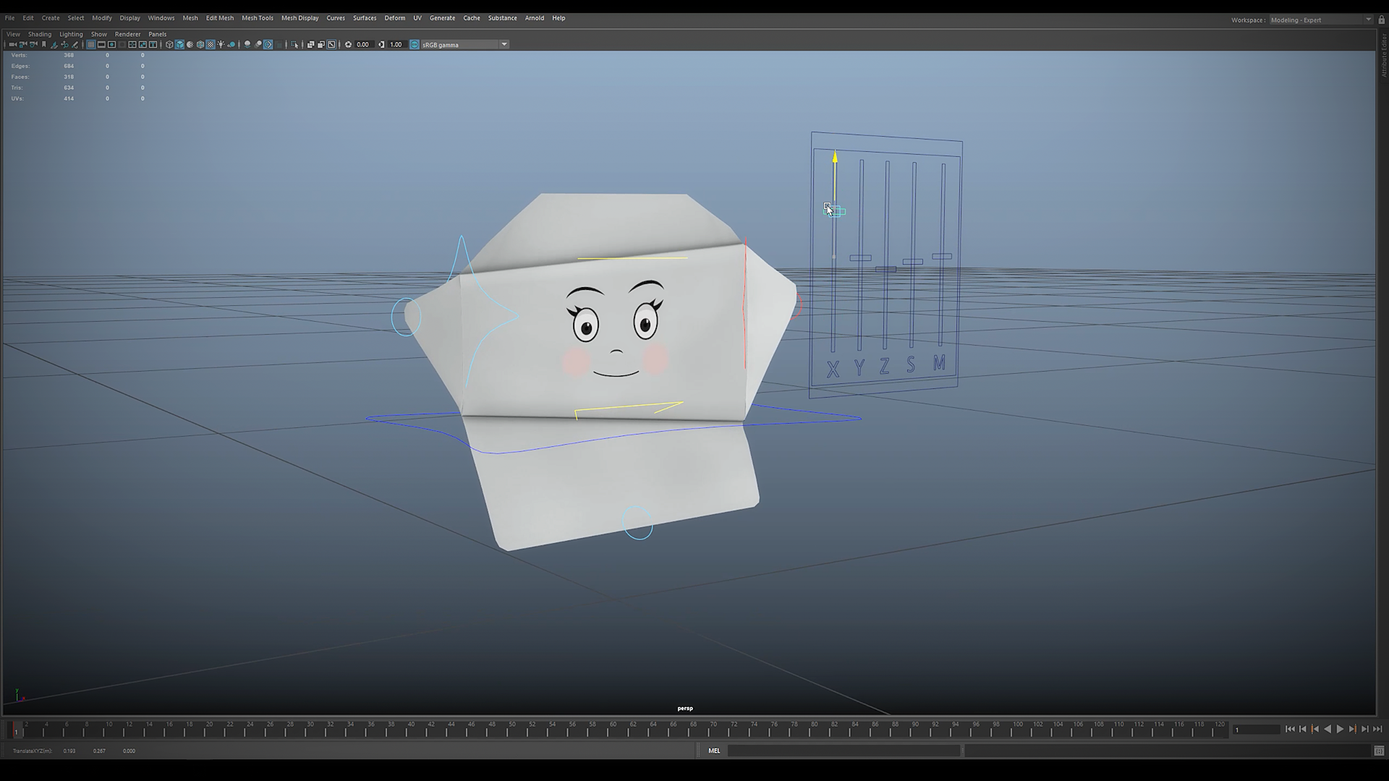This screenshot has height=781, width=1389.
Task: Click the current frame input field
Action: coord(1256,729)
